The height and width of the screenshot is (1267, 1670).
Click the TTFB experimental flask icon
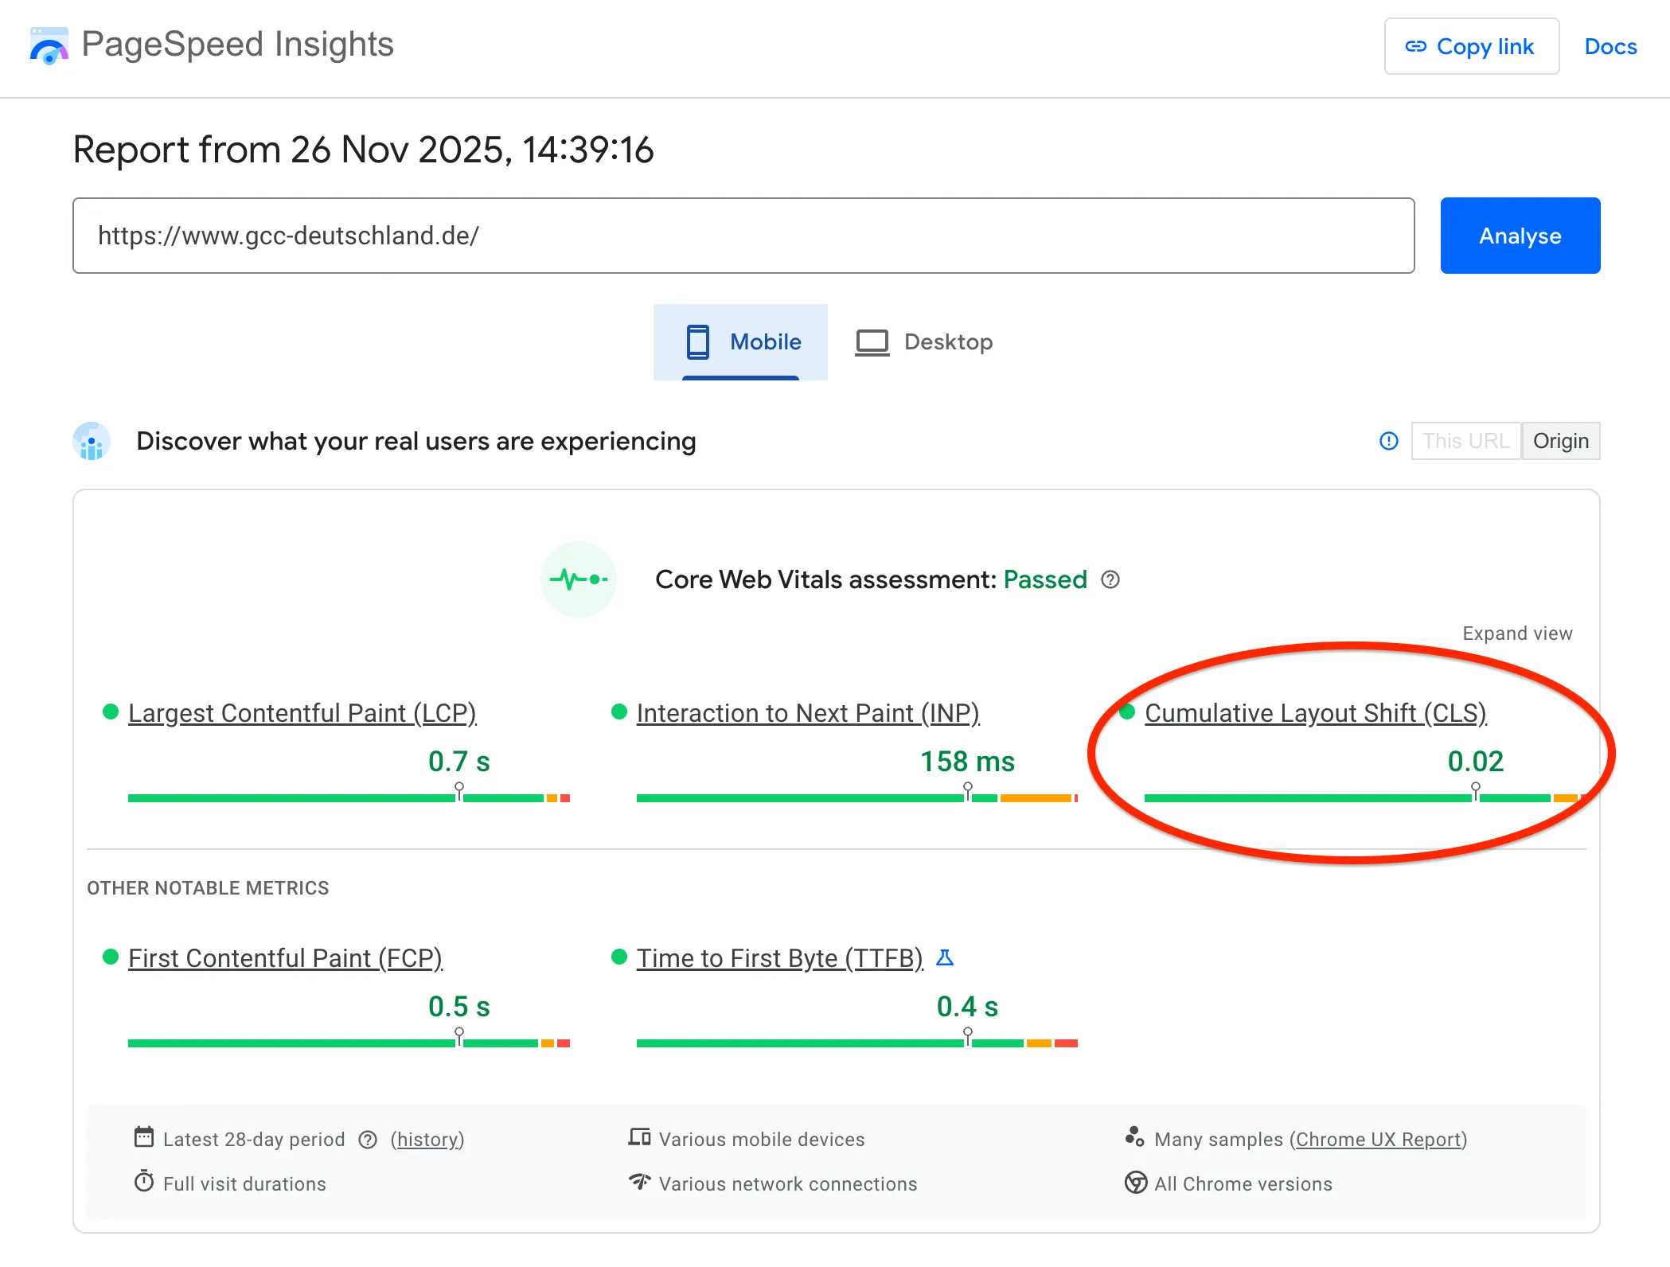(945, 957)
